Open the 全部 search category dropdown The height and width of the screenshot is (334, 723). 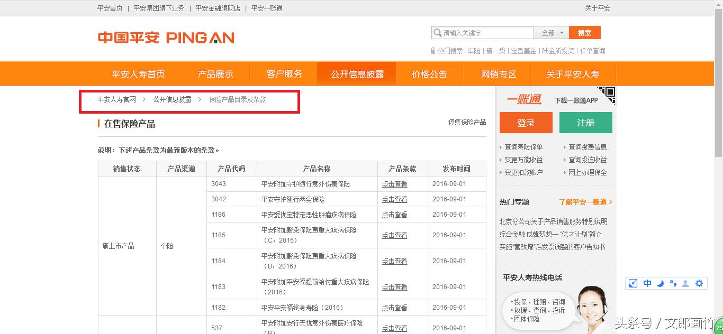click(551, 32)
